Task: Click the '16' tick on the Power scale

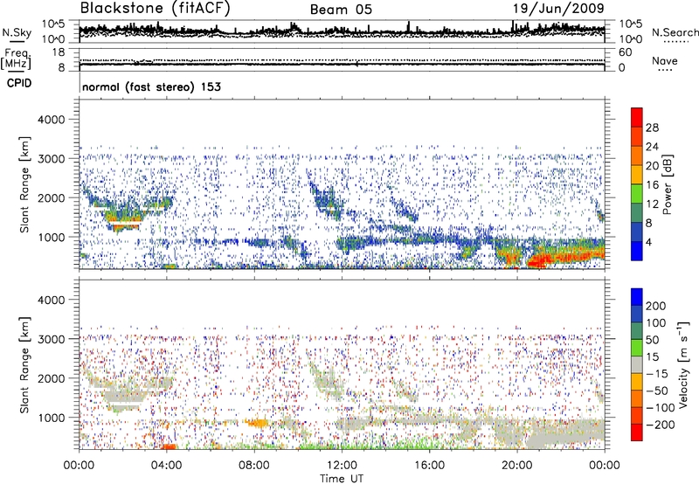Action: point(652,185)
